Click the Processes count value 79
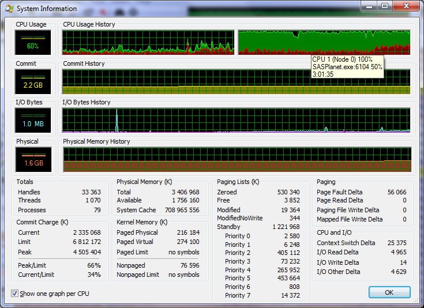 tap(96, 210)
